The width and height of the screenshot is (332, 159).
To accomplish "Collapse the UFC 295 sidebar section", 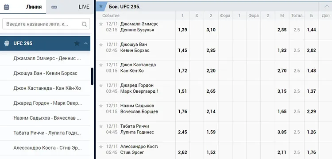I will click(x=86, y=43).
